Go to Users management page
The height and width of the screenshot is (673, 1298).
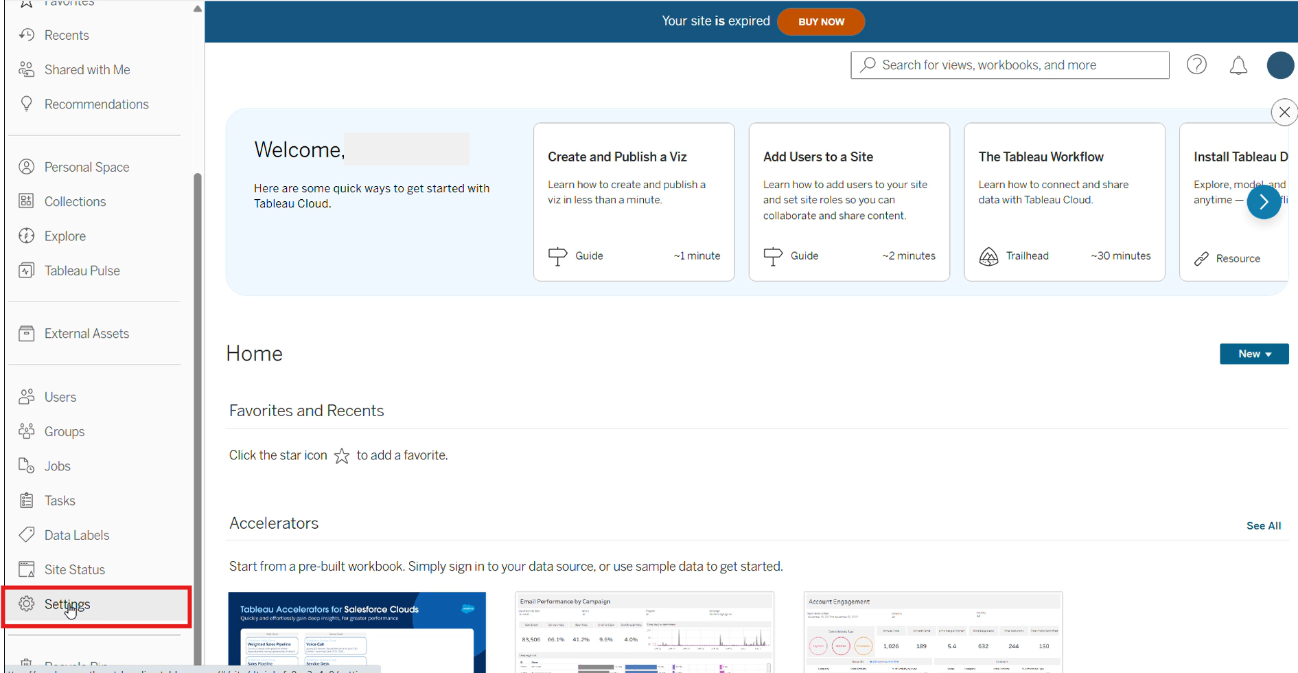60,397
